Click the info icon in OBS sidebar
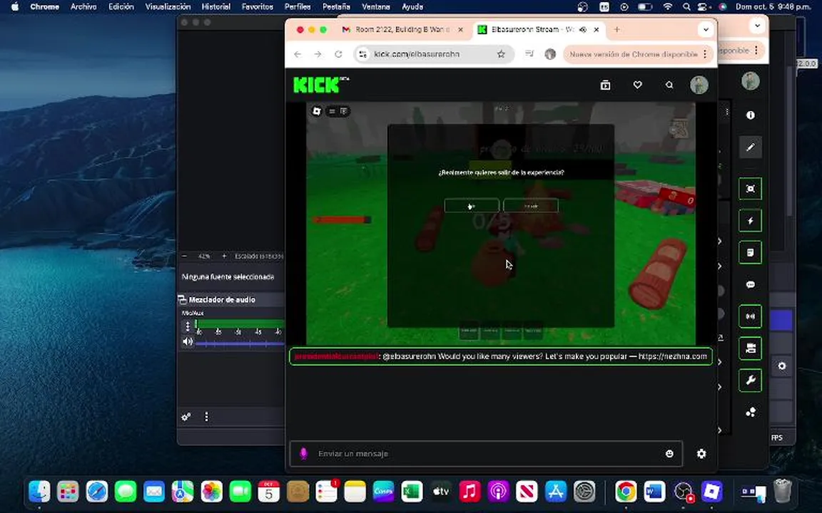The height and width of the screenshot is (513, 822). click(750, 115)
